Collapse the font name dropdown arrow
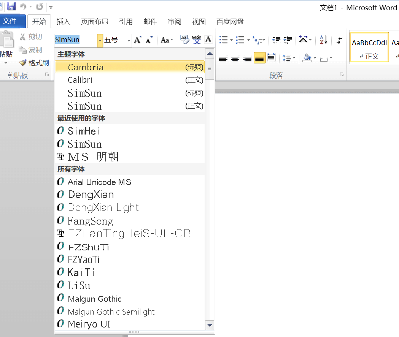 click(x=100, y=40)
